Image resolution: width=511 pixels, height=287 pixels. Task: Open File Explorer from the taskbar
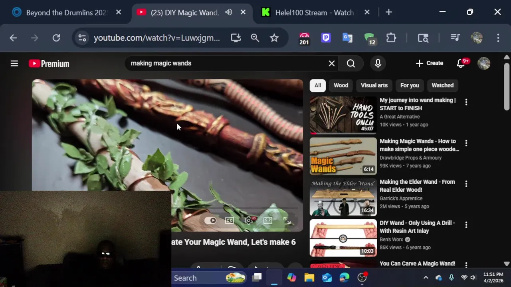[x=309, y=278]
